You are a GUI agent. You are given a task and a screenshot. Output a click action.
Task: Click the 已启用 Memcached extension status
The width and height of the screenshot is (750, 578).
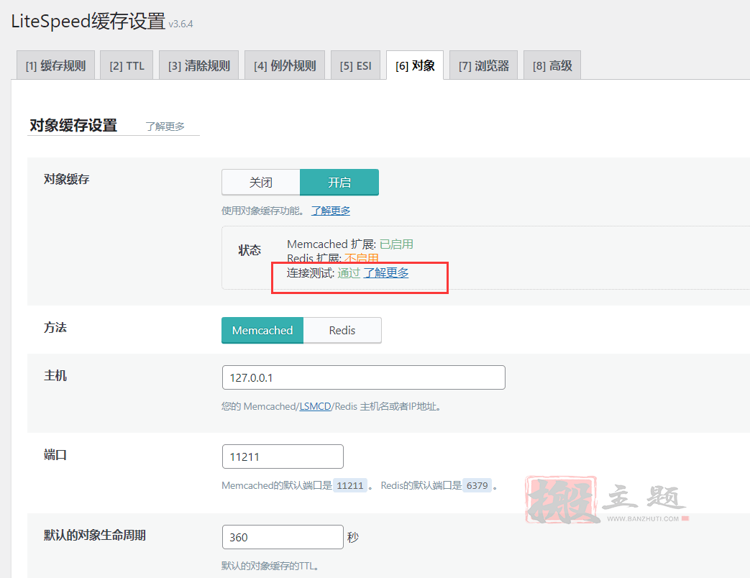click(x=396, y=244)
